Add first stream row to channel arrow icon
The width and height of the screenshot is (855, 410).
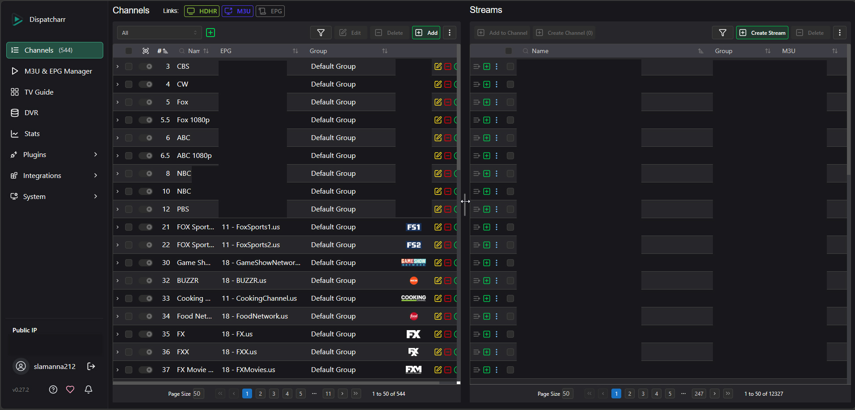[476, 66]
